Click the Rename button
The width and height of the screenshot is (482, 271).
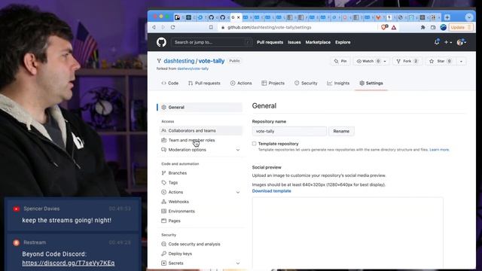(x=341, y=131)
